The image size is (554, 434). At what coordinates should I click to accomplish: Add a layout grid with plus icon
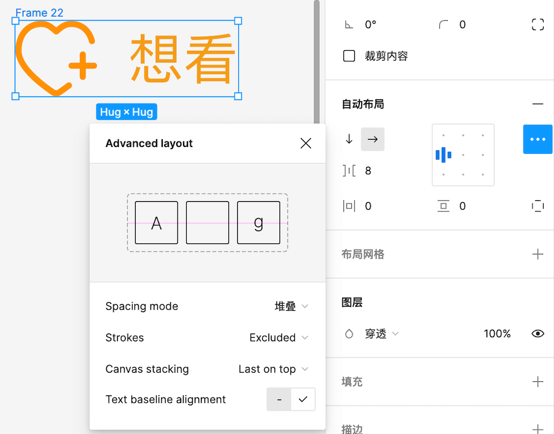tap(537, 254)
